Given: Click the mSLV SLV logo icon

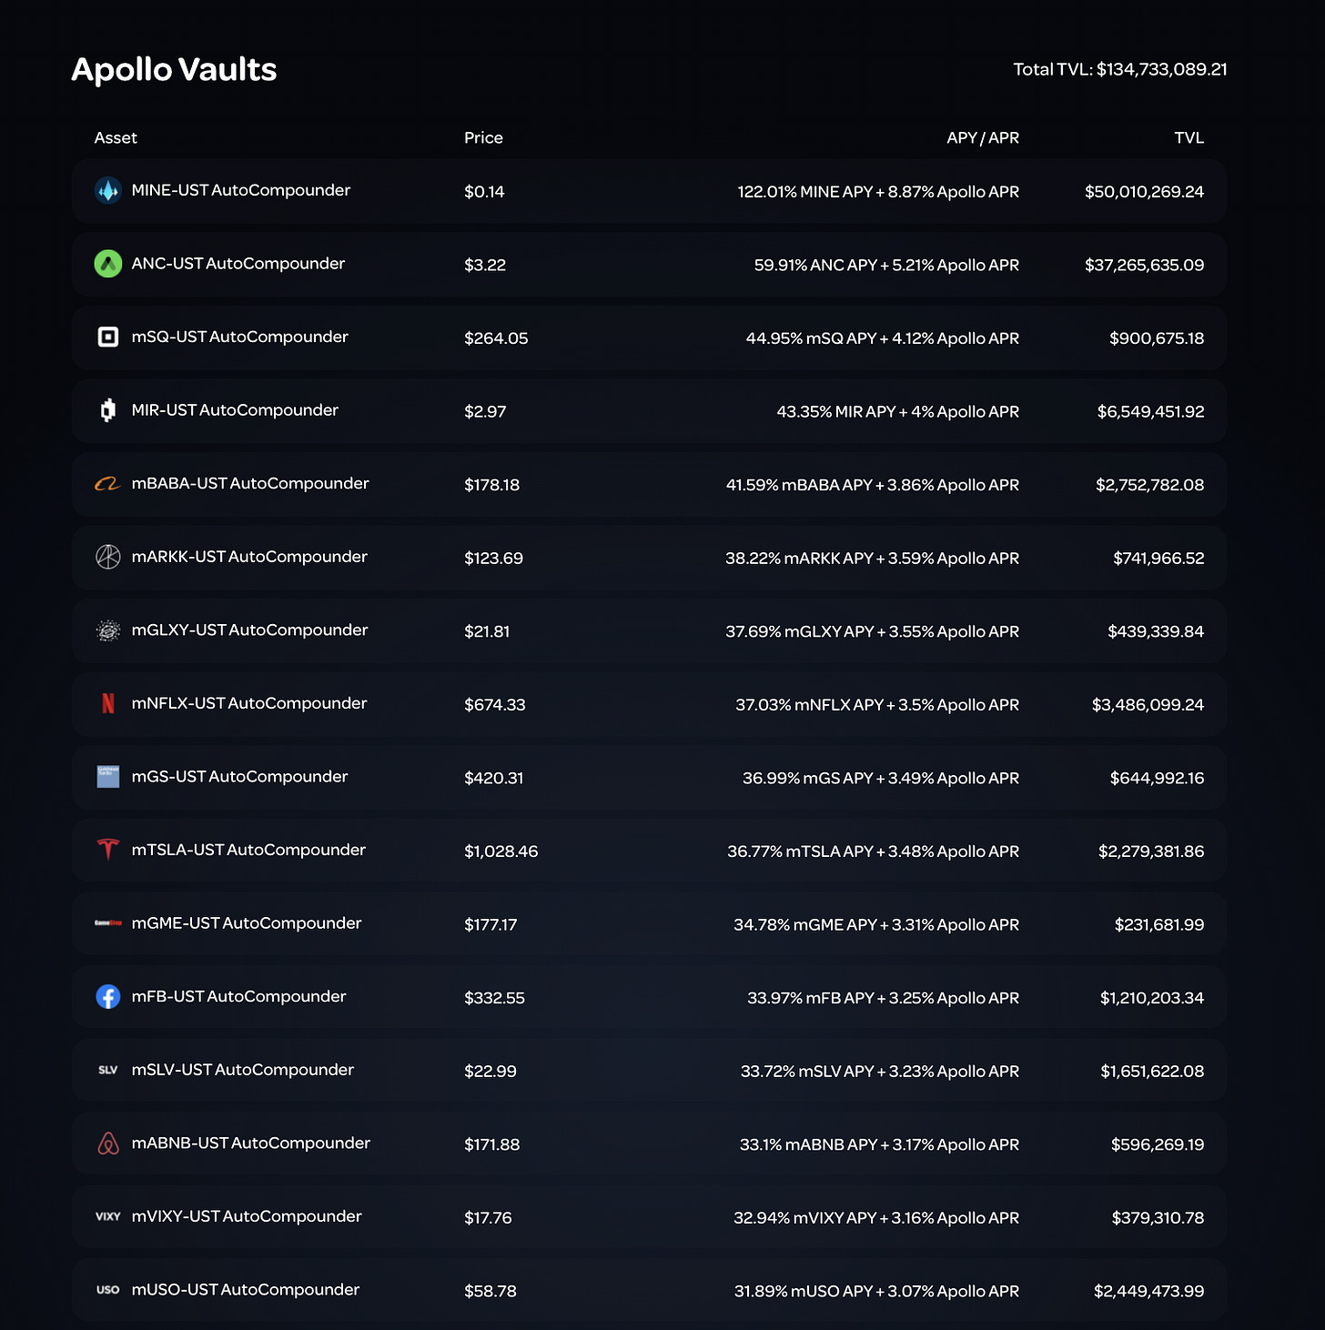Looking at the screenshot, I should click(x=108, y=1070).
